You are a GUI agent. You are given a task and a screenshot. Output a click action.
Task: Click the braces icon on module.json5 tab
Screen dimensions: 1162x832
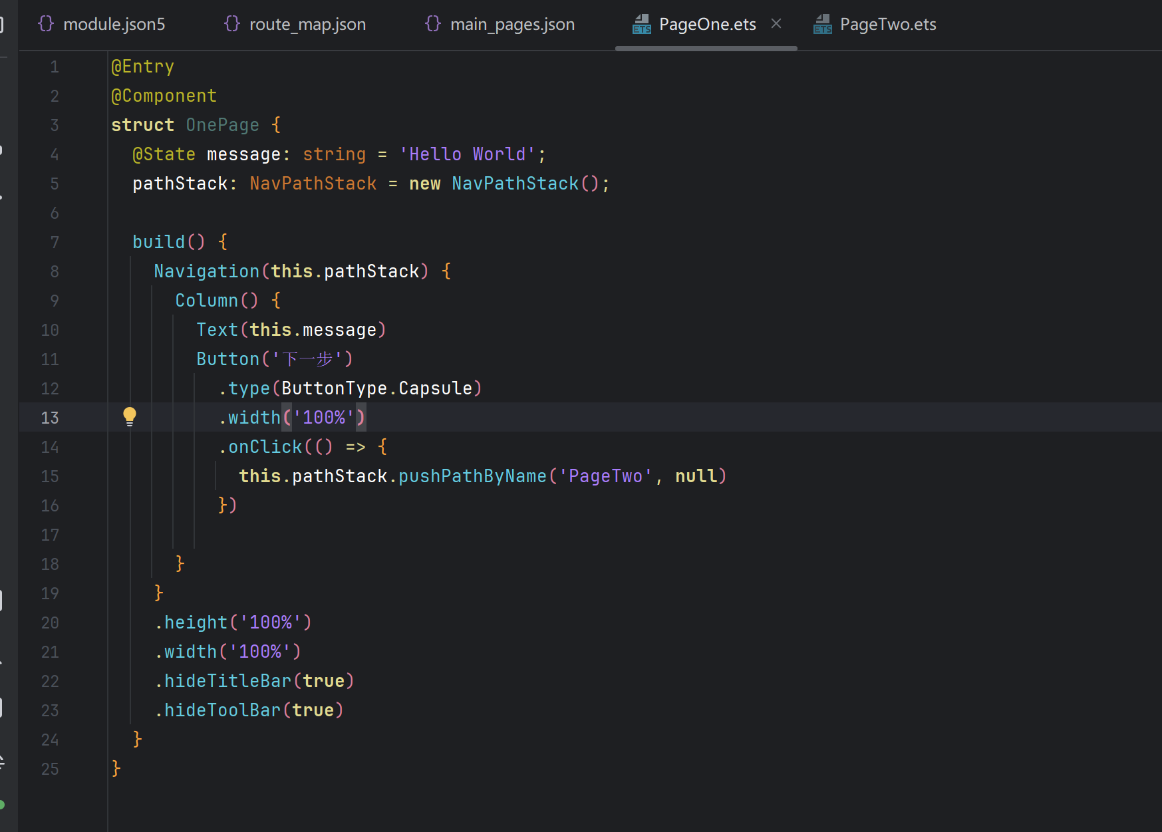46,24
